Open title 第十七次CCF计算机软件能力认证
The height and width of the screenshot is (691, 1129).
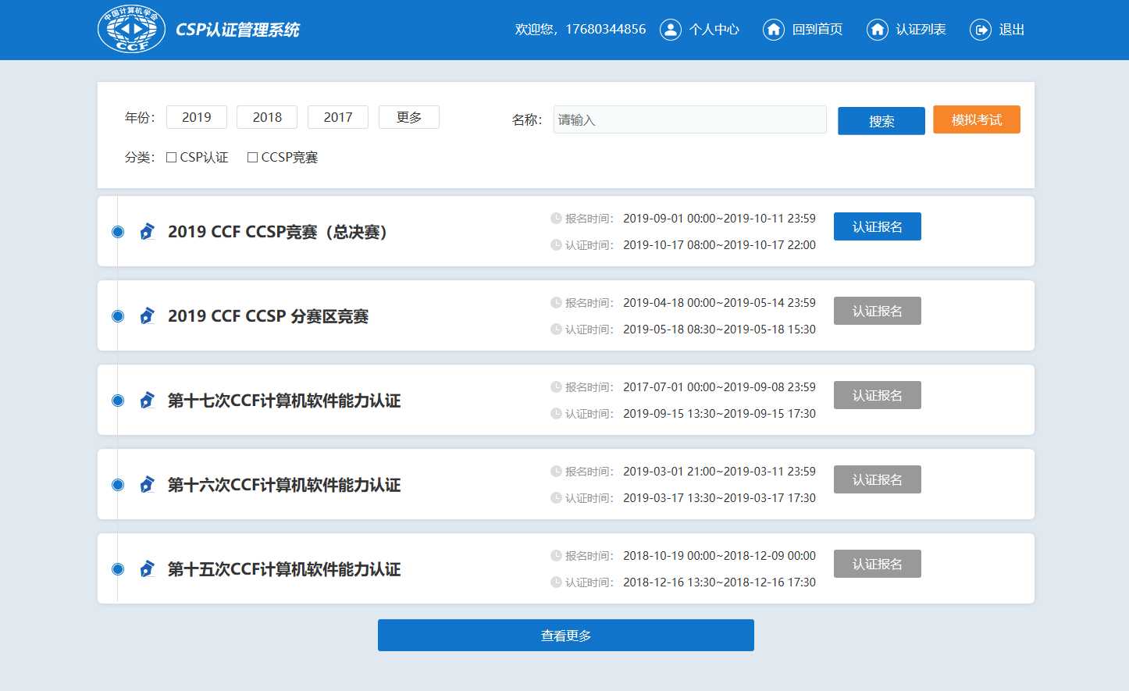[x=284, y=401]
